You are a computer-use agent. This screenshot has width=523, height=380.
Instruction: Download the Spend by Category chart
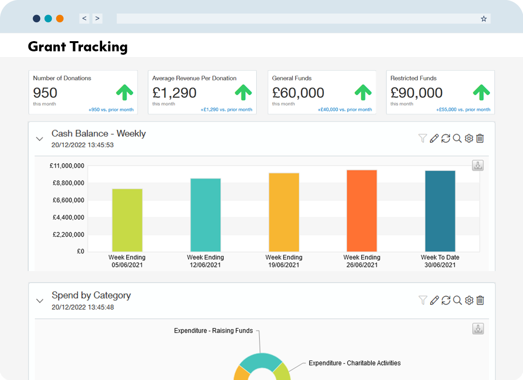(x=478, y=329)
